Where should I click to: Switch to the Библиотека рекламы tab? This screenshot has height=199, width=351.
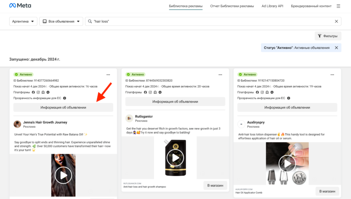(x=185, y=6)
